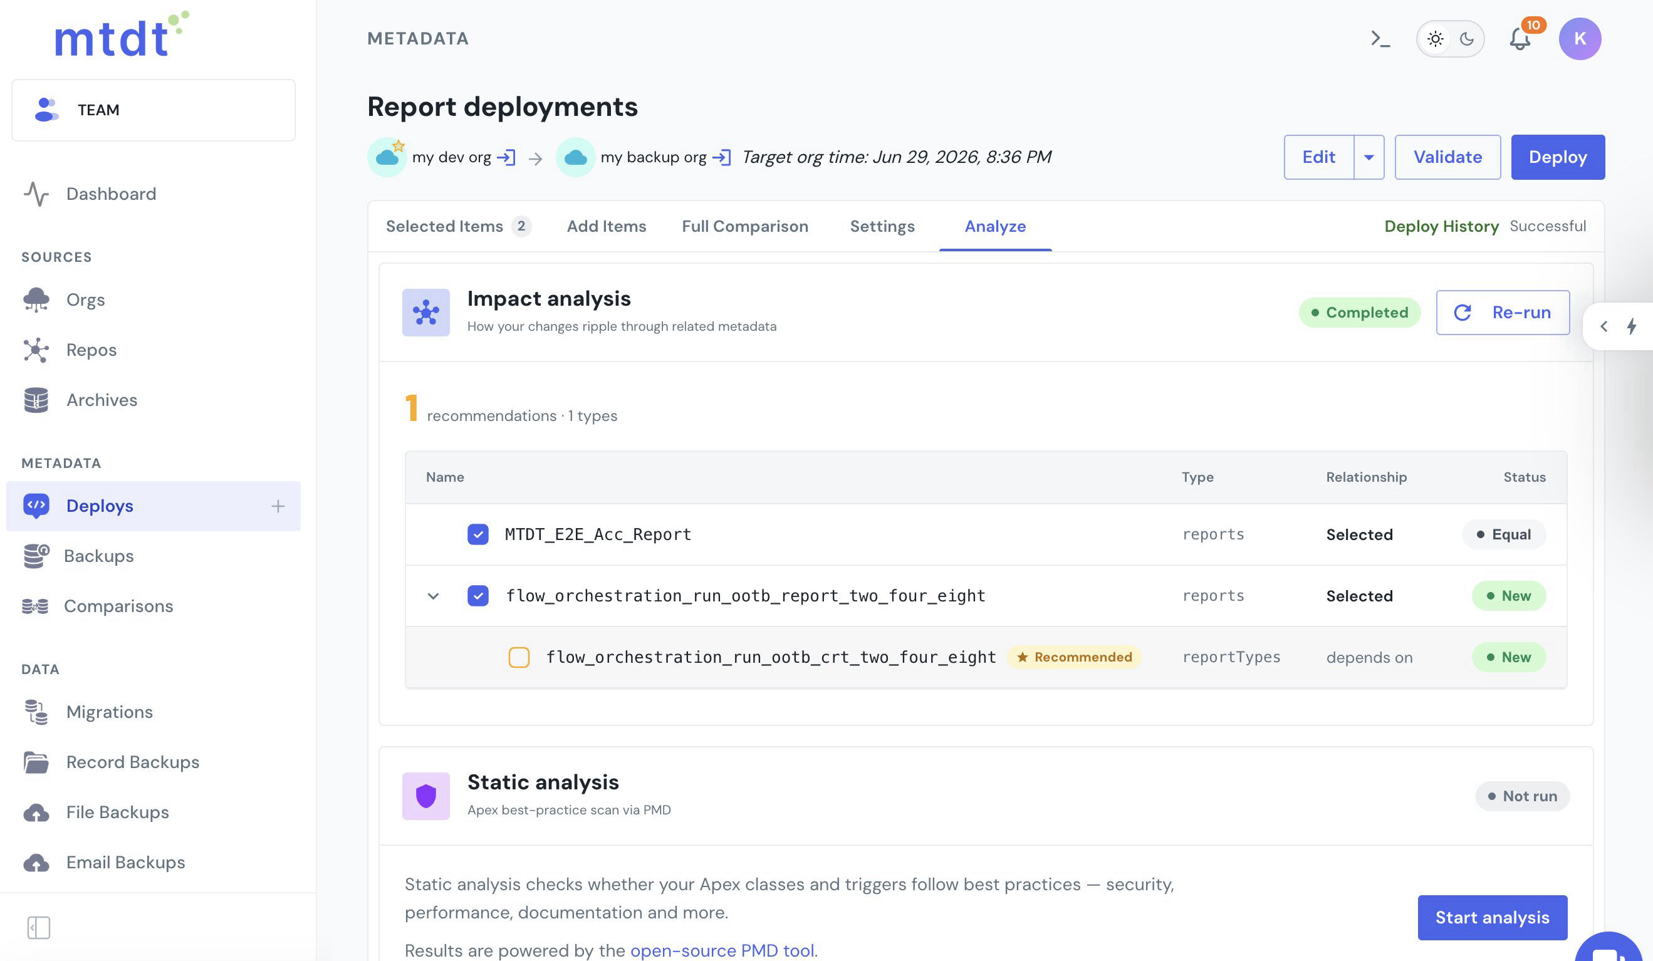Uncheck MTDT_E2E_Acc_Report checkbox
The height and width of the screenshot is (961, 1653).
click(x=477, y=534)
